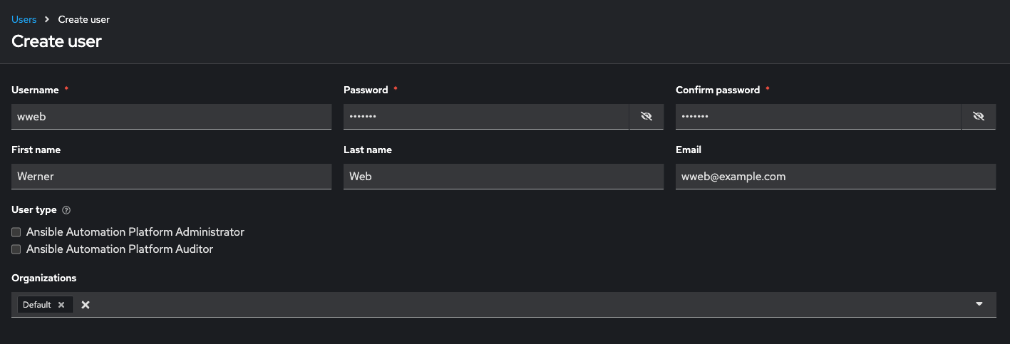The height and width of the screenshot is (344, 1010).
Task: Open the Organizations selection box
Action: (x=527, y=305)
